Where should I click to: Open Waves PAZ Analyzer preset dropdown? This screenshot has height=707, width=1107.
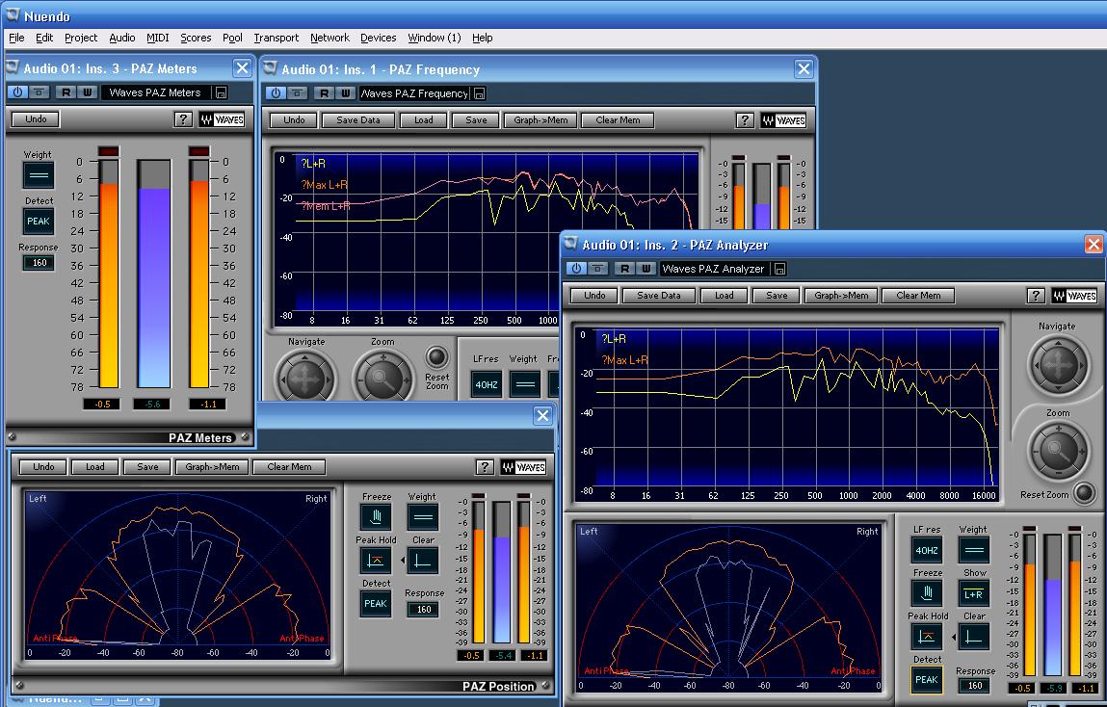(715, 268)
